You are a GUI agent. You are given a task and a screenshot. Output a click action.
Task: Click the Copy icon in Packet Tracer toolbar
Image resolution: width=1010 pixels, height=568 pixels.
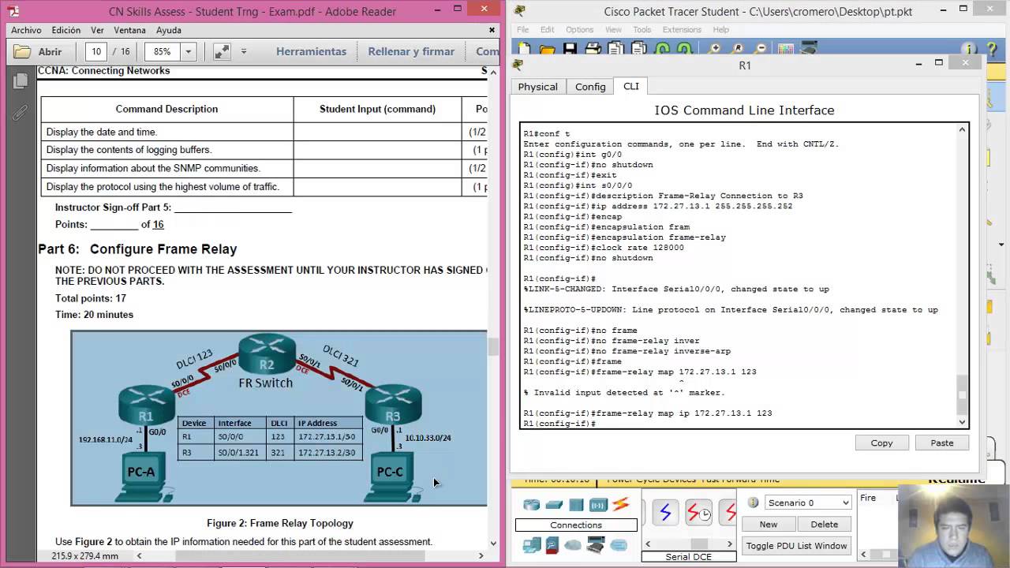pyautogui.click(x=616, y=49)
